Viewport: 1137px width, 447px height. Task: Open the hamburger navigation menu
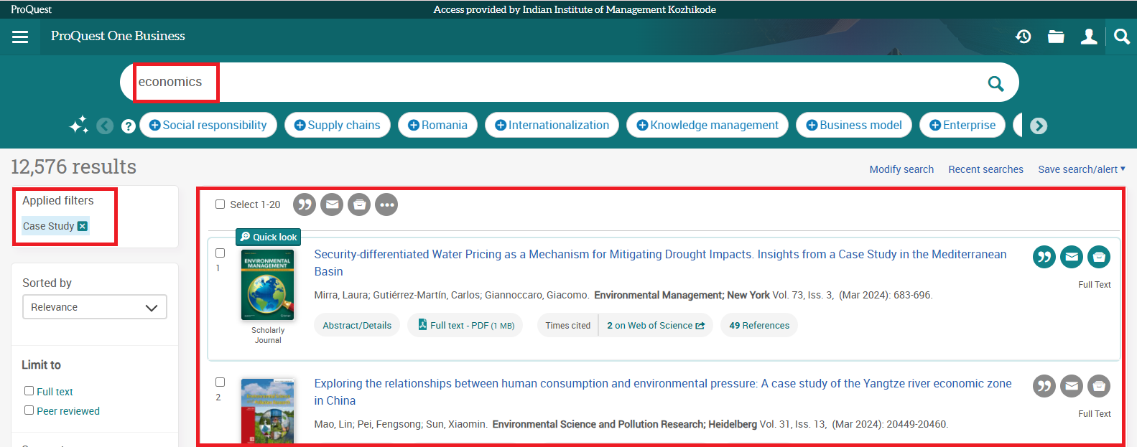click(x=20, y=37)
